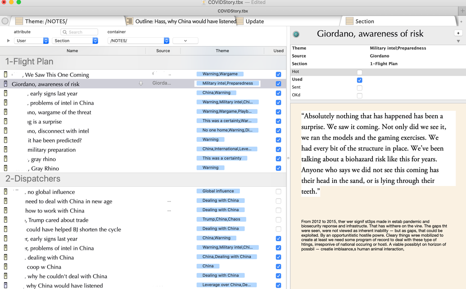
Task: Click the note icon beside lowercase 'gray rhino' row
Action: (x=5, y=159)
